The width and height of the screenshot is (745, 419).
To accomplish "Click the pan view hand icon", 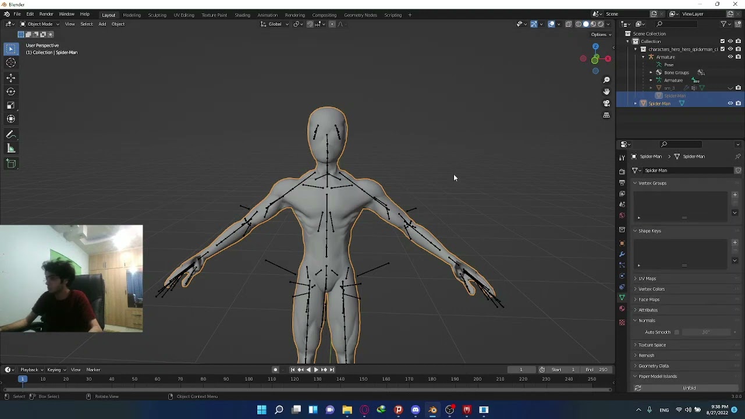I will 606,91.
